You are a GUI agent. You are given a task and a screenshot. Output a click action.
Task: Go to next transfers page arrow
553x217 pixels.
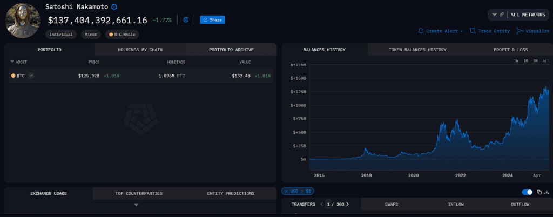pos(347,204)
